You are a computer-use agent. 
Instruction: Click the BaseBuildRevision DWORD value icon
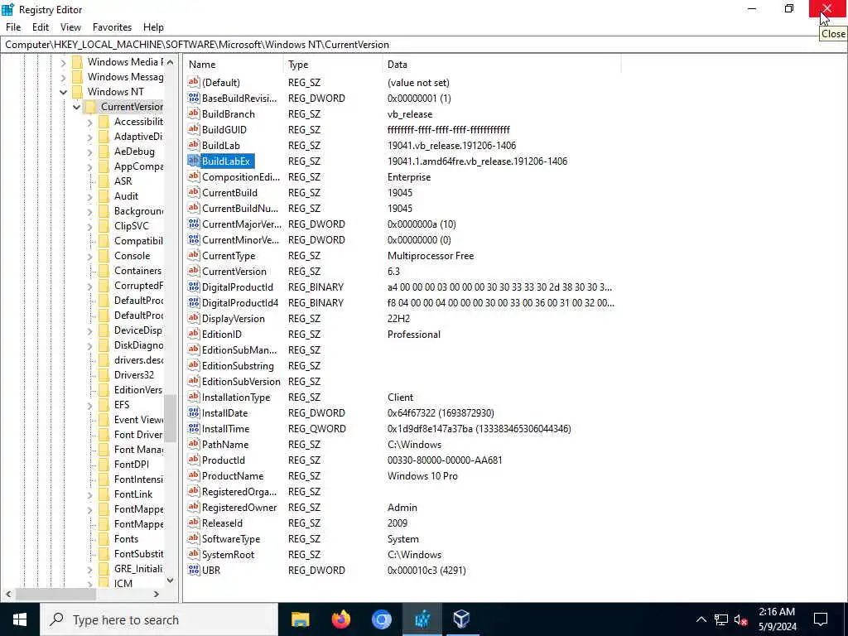pos(194,98)
